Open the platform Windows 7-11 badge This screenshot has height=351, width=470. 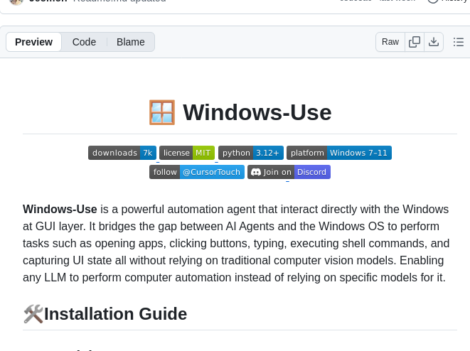[339, 153]
